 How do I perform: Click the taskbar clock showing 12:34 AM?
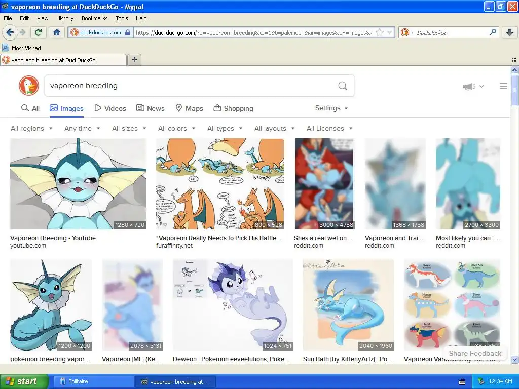point(500,381)
